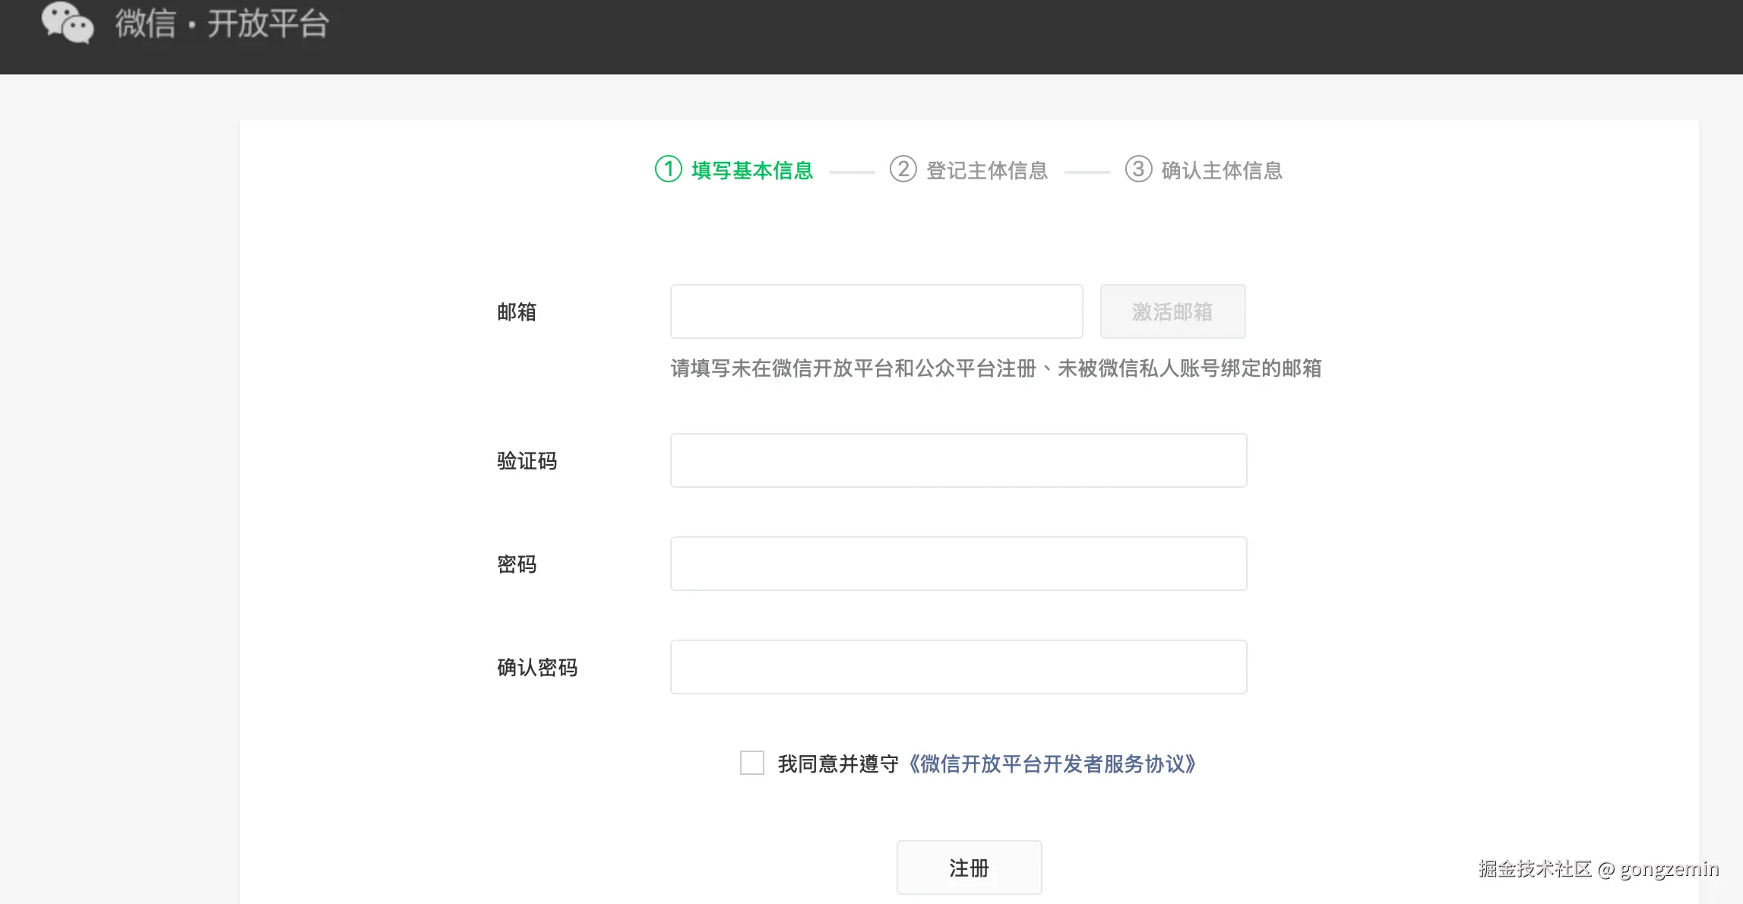This screenshot has width=1743, height=904.
Task: Click the step 3 circle number icon
Action: point(1138,169)
